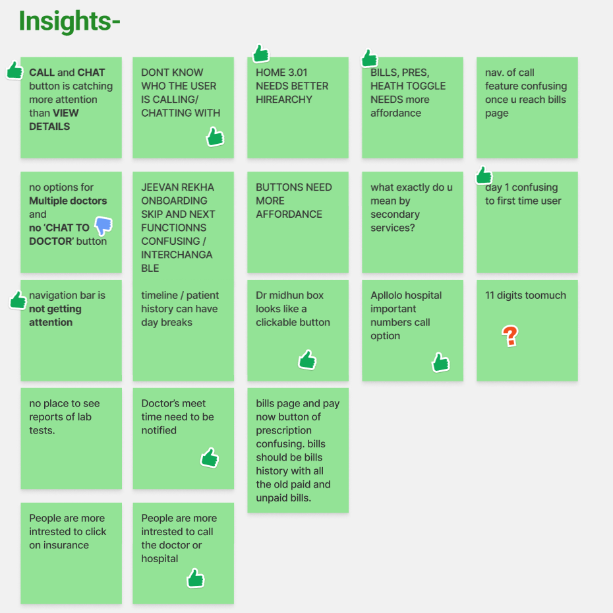Select the Insights- heading text
613x613 pixels.
[69, 20]
